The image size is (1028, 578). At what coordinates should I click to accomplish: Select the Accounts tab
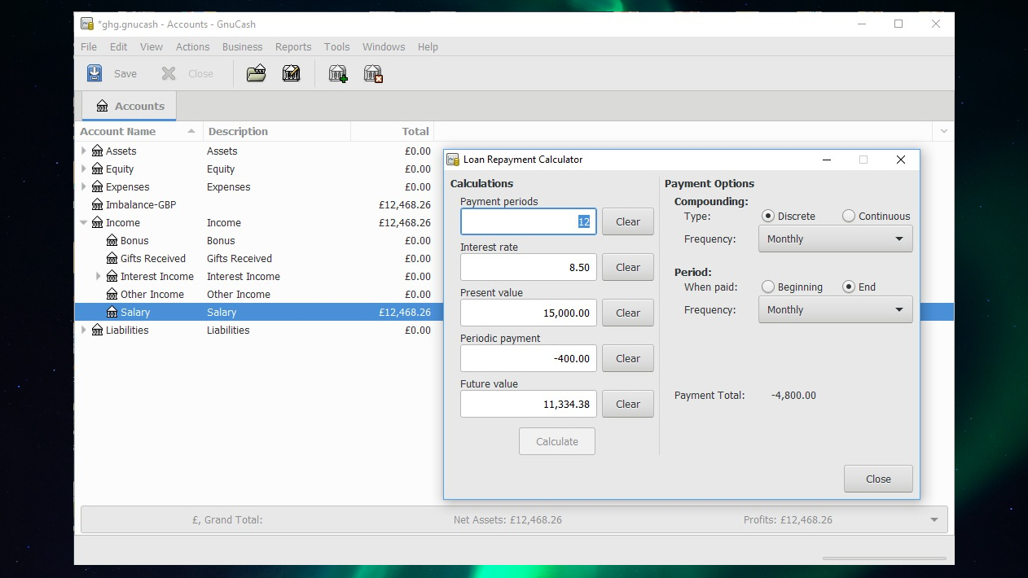130,106
